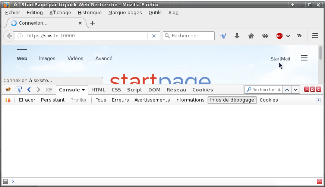Close the Connexion tab
This screenshot has width=325, height=187.
[x=80, y=23]
